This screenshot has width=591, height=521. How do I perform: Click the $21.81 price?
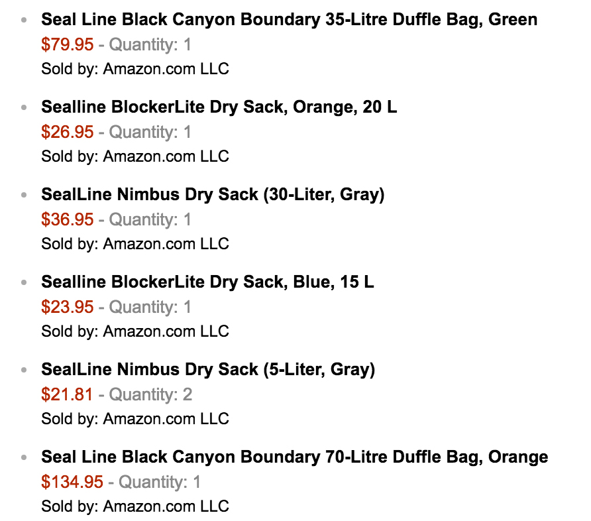67,394
